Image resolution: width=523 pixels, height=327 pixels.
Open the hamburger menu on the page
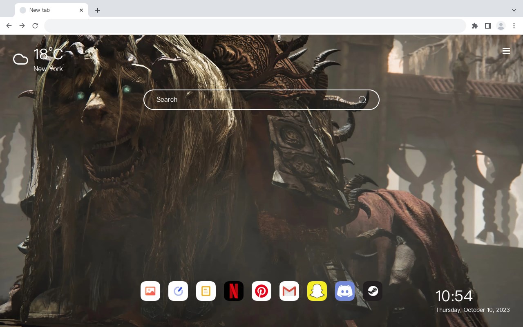tap(506, 51)
